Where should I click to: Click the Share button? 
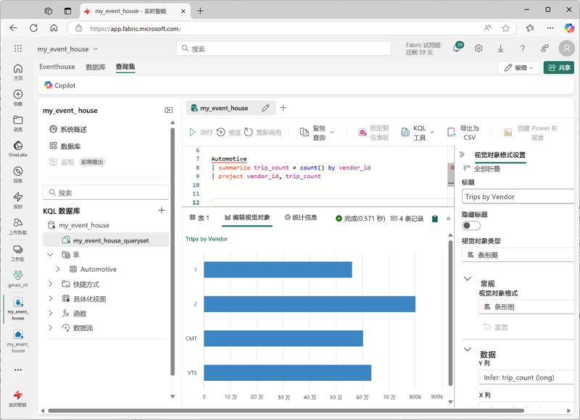(x=558, y=67)
